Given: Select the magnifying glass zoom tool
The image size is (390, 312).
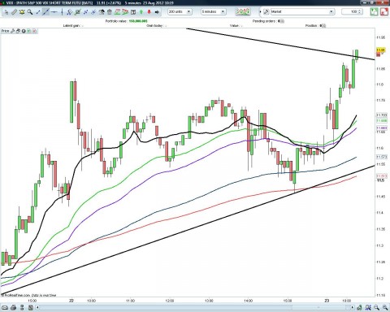Looking at the screenshot, I should [30, 12].
